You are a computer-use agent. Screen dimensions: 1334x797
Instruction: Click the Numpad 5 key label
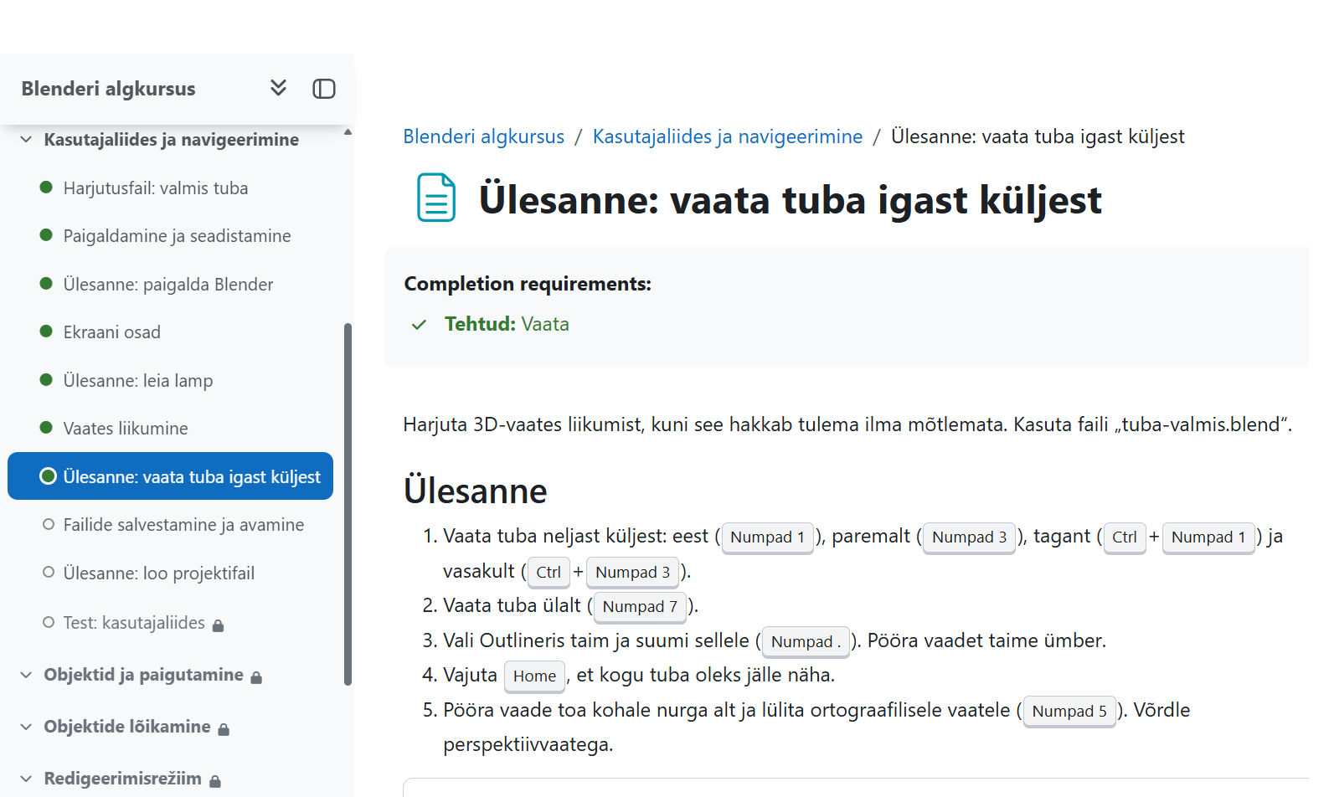(x=1069, y=712)
